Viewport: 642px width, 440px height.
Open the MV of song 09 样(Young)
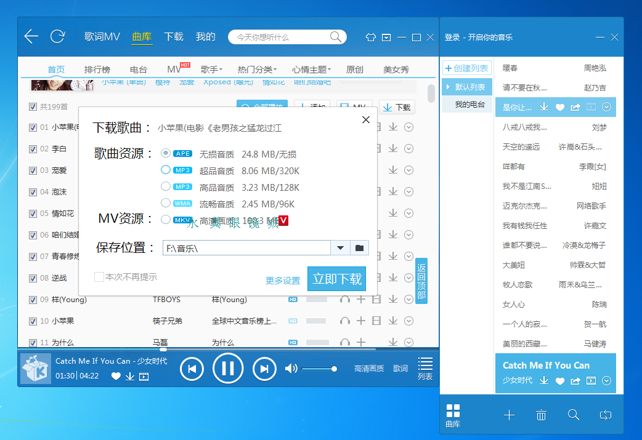pos(376,299)
